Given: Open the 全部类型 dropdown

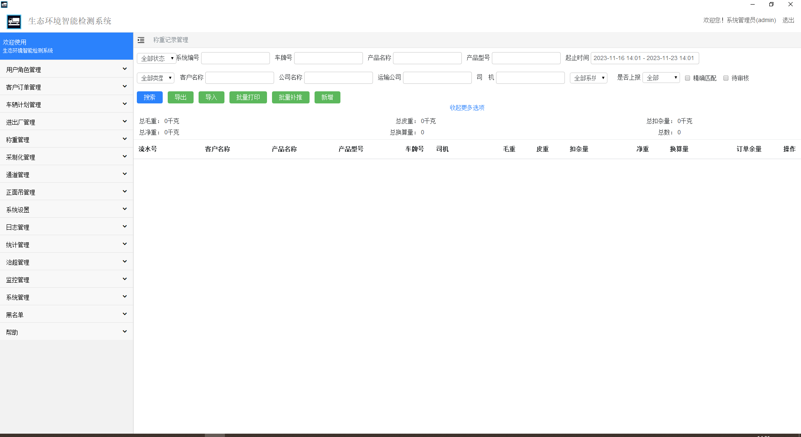Looking at the screenshot, I should coord(155,78).
